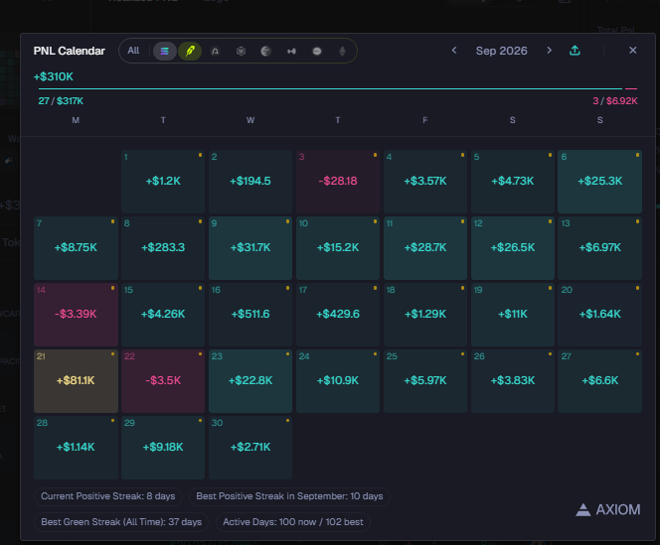Toggle the Solana chain filter icon
The height and width of the screenshot is (545, 660).
[x=165, y=52]
